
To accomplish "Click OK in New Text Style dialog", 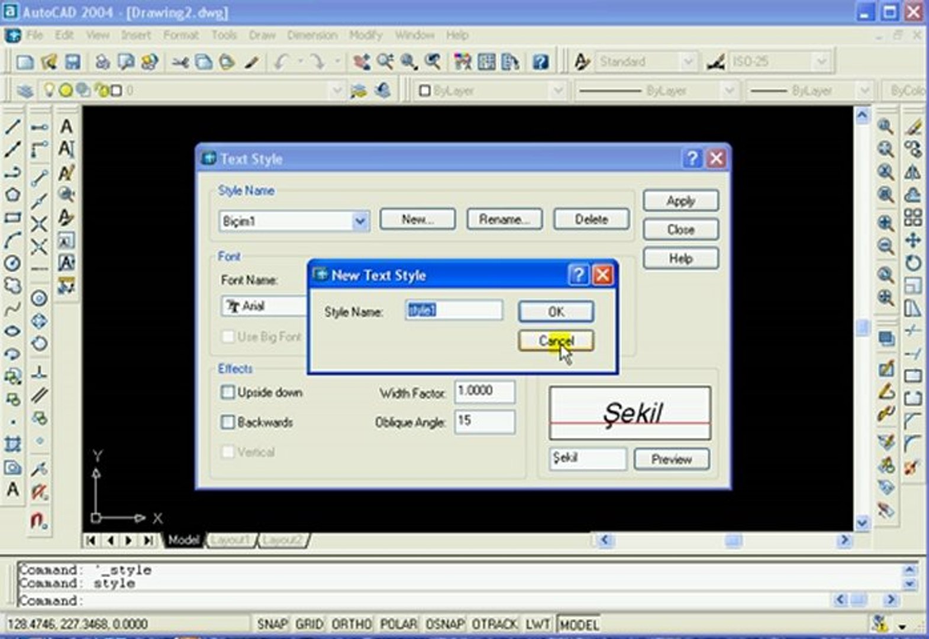I will point(556,312).
